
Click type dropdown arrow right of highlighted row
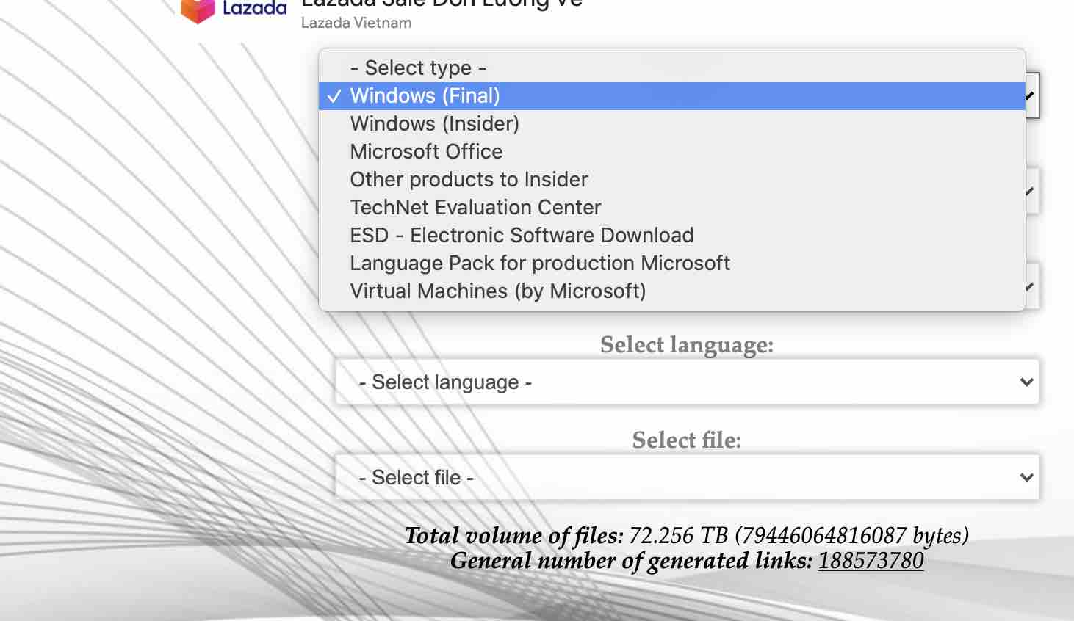pyautogui.click(x=1031, y=96)
